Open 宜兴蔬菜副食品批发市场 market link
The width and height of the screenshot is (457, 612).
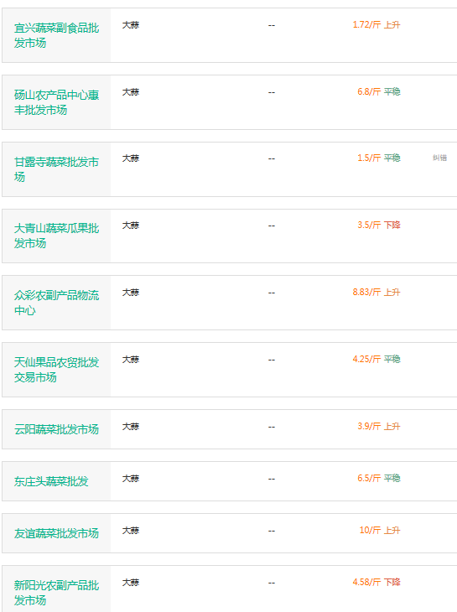(x=56, y=35)
